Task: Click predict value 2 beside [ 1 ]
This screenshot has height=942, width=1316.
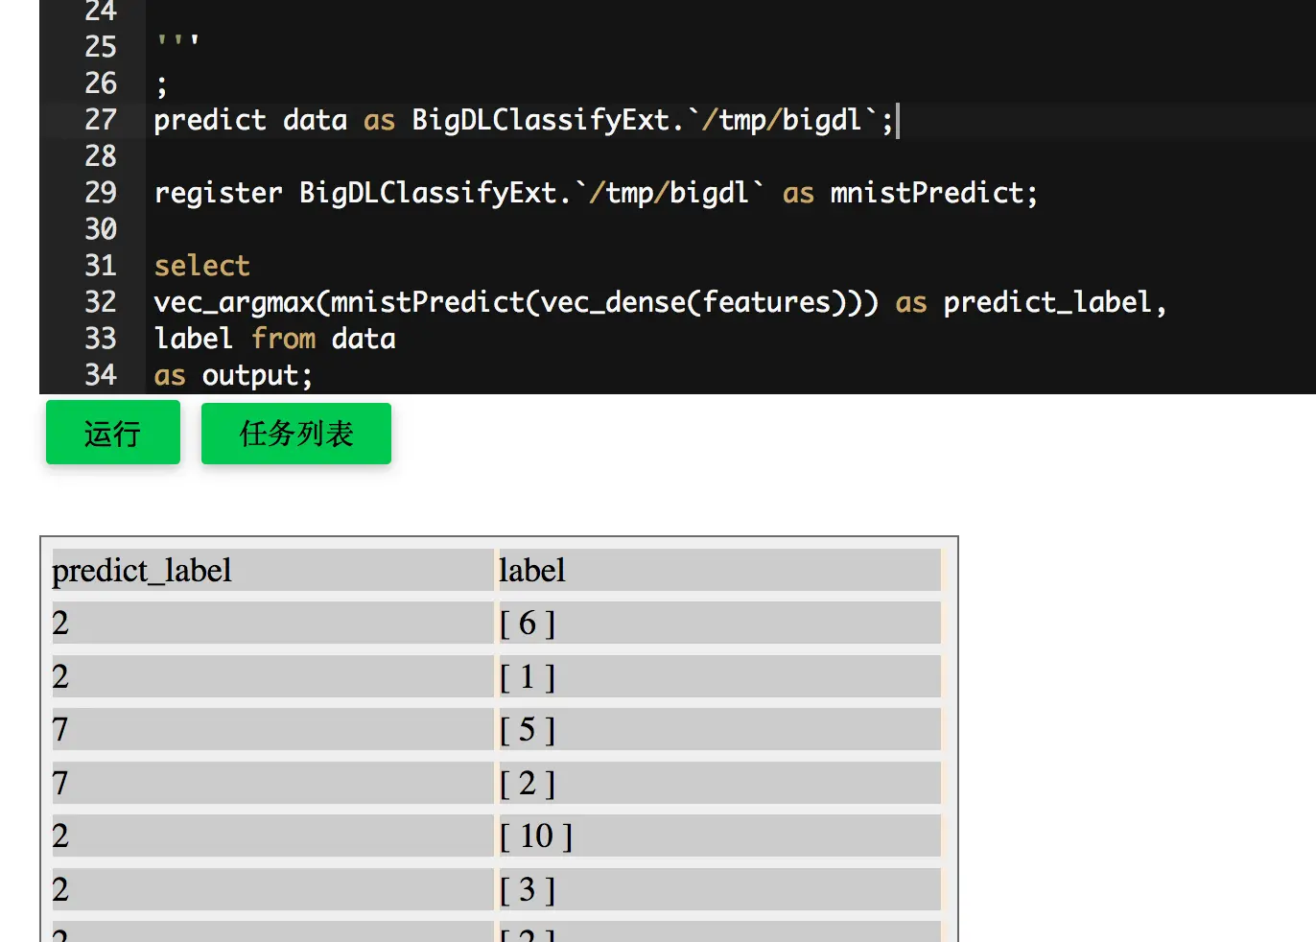Action: 272,676
